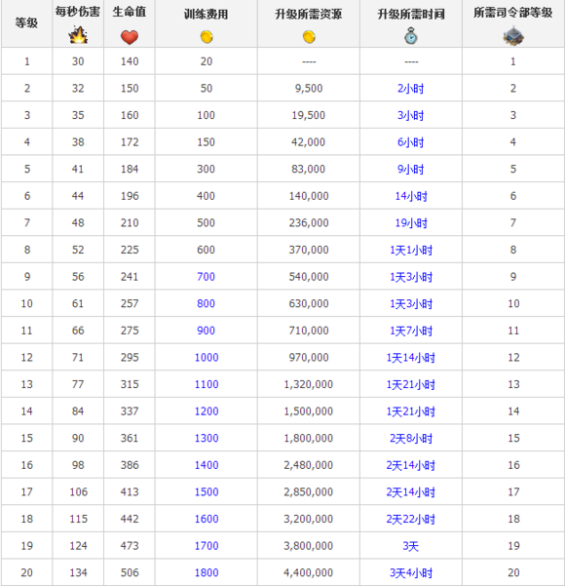Click the 所需司令部等级 column header text
Viewport: 565px width, 586px height.
click(x=513, y=13)
